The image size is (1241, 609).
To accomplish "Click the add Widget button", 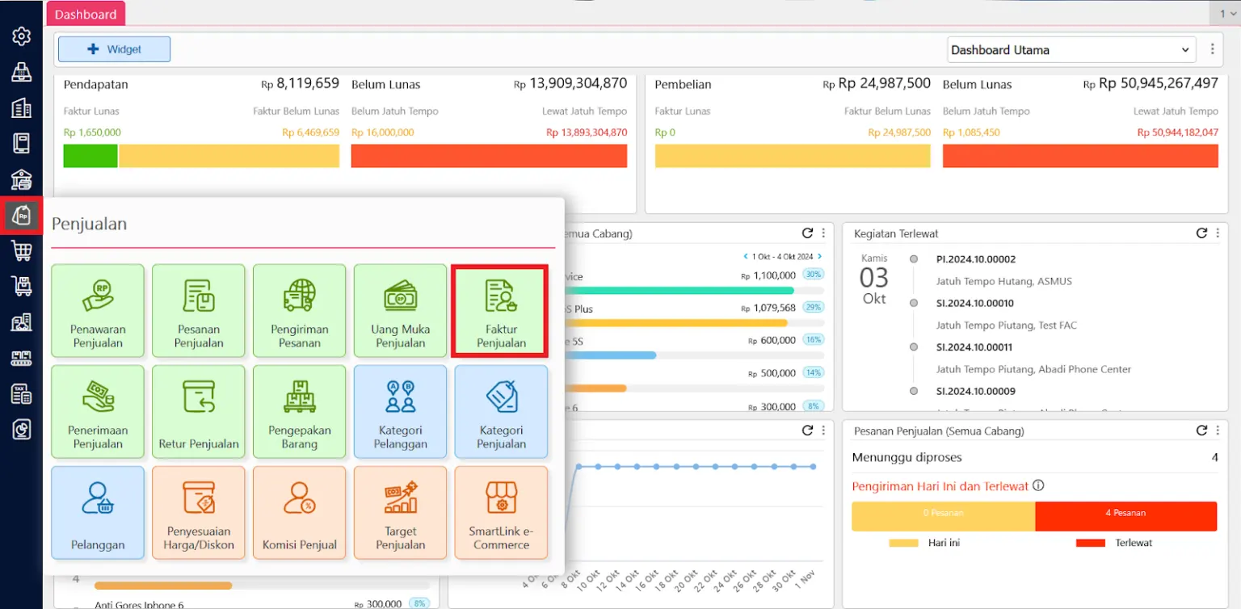I will (x=114, y=49).
